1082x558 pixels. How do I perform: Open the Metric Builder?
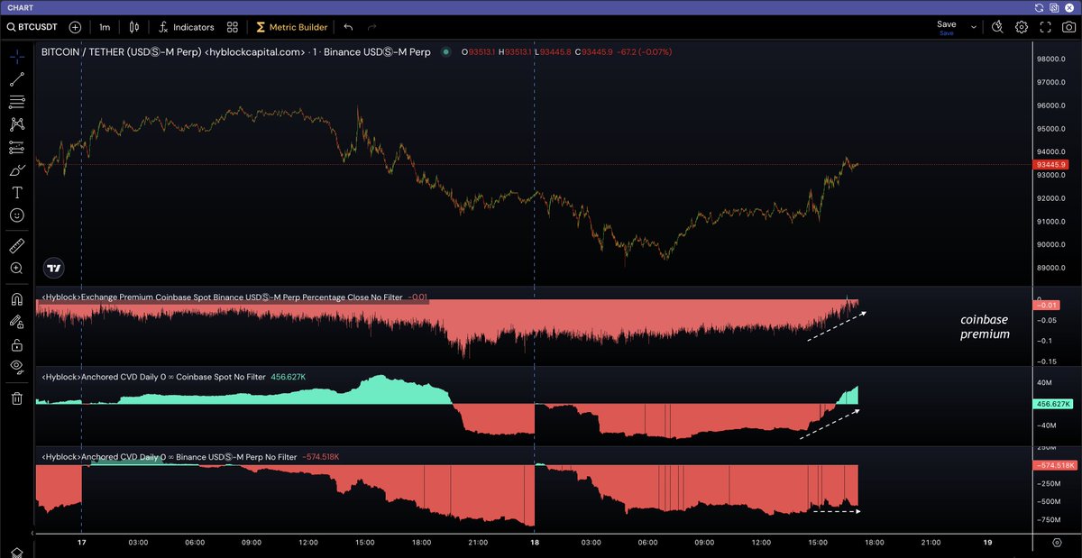[292, 27]
